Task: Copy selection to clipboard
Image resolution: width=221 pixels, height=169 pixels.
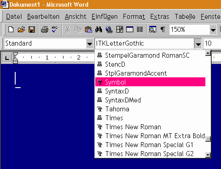Action: pos(78,30)
